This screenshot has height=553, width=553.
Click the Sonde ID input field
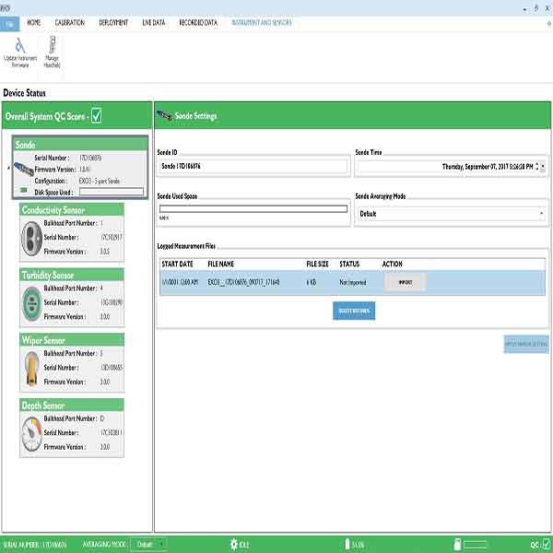(253, 167)
